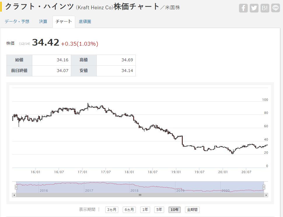This screenshot has height=217, width=283.
Task: Click the left range handle of navigator
Action: pos(16,187)
